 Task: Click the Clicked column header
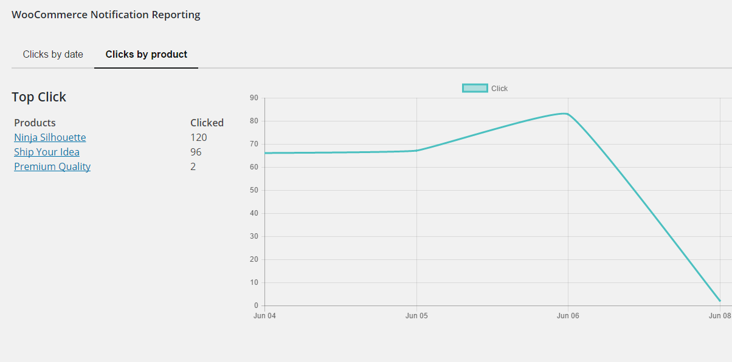pos(207,123)
